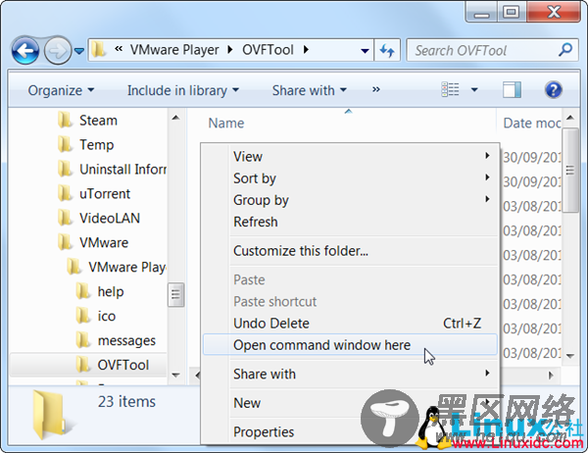
Task: Click navigation pane scrollbar thumb
Action: [175, 294]
